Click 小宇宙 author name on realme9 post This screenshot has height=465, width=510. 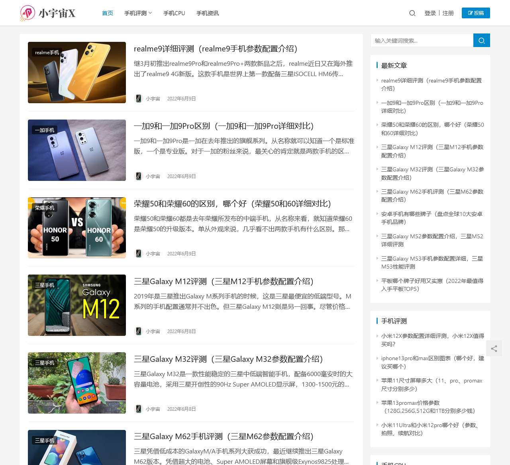coord(153,98)
